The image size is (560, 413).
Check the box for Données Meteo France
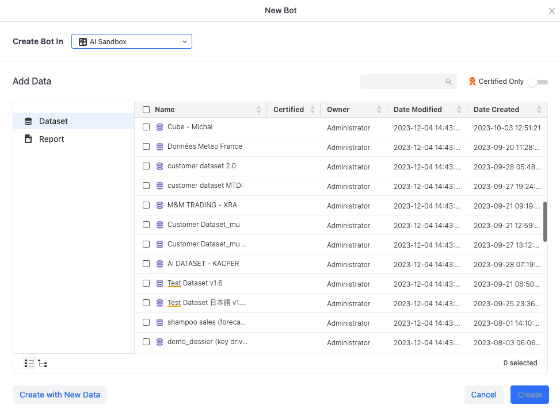(x=146, y=146)
